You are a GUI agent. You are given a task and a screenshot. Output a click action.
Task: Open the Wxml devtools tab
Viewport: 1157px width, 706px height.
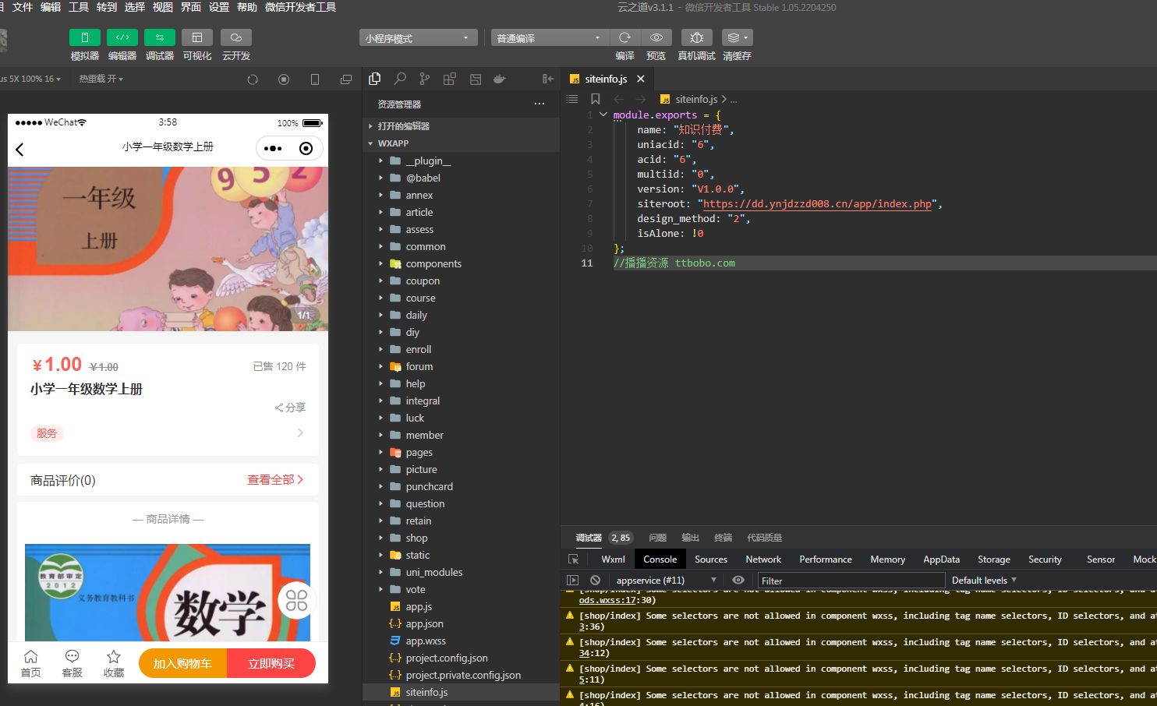613,560
